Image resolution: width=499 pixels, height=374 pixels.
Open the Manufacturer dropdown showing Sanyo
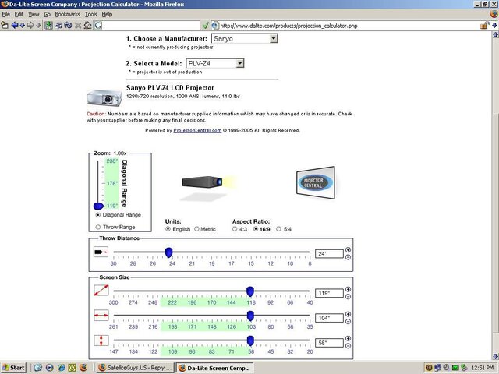[x=244, y=39]
